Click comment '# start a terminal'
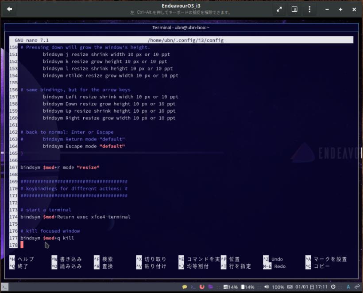The width and height of the screenshot is (363, 293). [46, 210]
